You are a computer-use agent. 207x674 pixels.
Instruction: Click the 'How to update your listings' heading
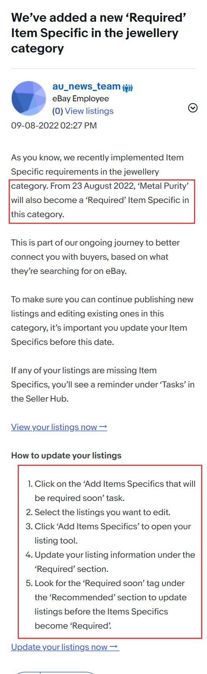pyautogui.click(x=66, y=455)
